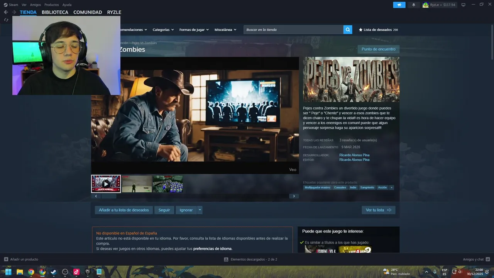Click the Steam announcements megaphone icon
The width and height of the screenshot is (494, 278).
(399, 5)
